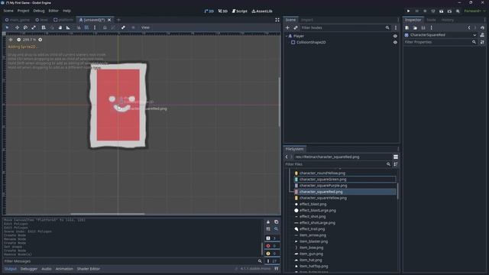Open the viewport View dropdown menu
This screenshot has height=275, width=489.
pos(145,27)
